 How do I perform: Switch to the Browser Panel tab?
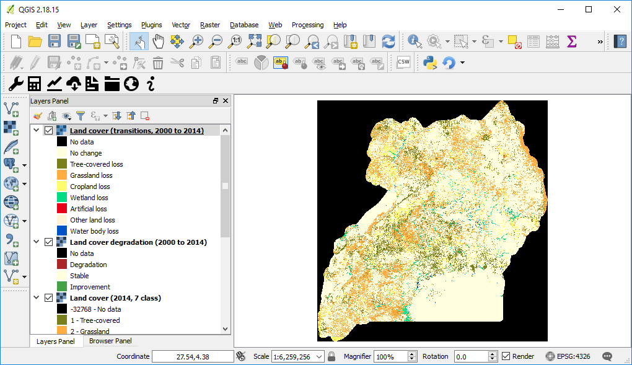[x=110, y=341]
